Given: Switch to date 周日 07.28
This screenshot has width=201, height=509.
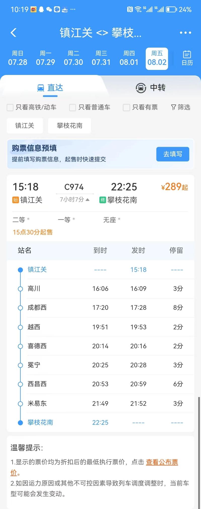Looking at the screenshot, I should click(x=18, y=58).
